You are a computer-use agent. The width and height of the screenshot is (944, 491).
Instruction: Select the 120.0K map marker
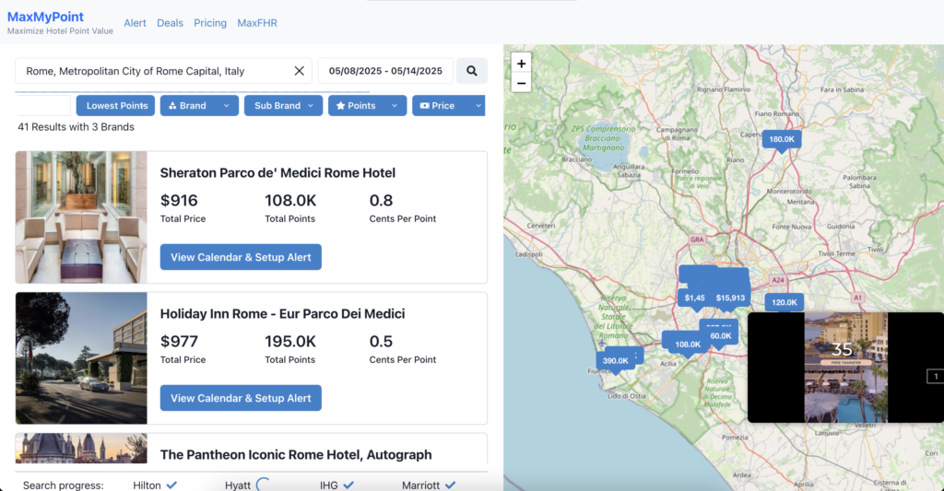[784, 303]
